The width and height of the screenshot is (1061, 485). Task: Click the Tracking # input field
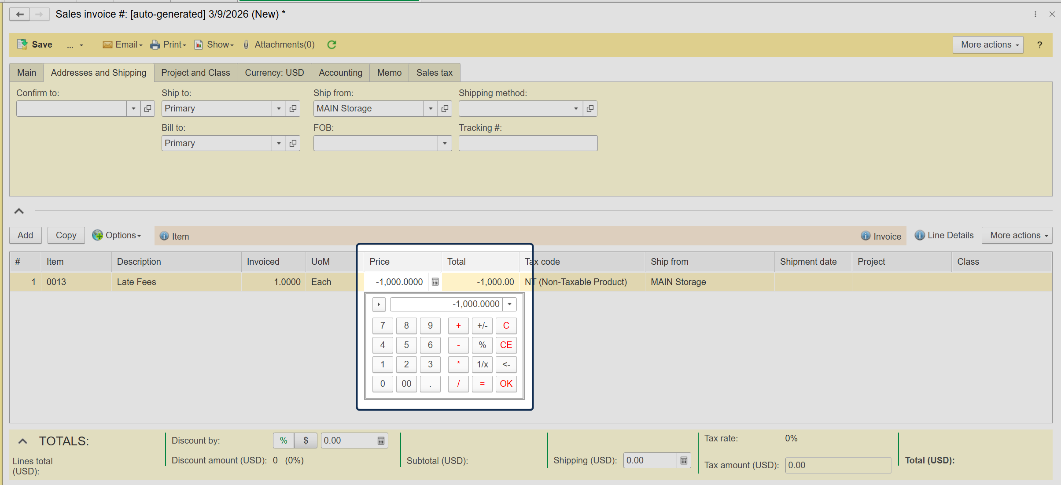click(x=528, y=143)
